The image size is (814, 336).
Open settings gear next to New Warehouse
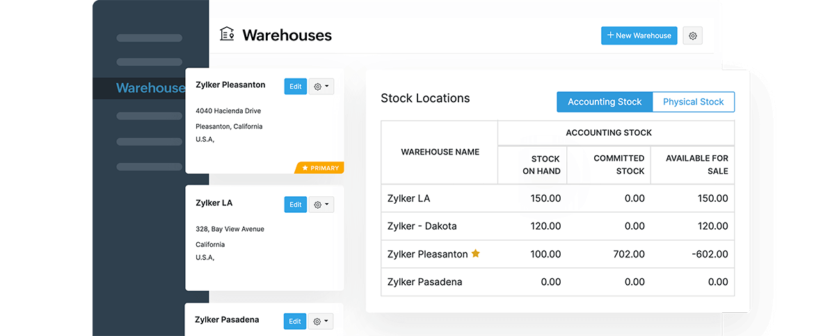[692, 36]
